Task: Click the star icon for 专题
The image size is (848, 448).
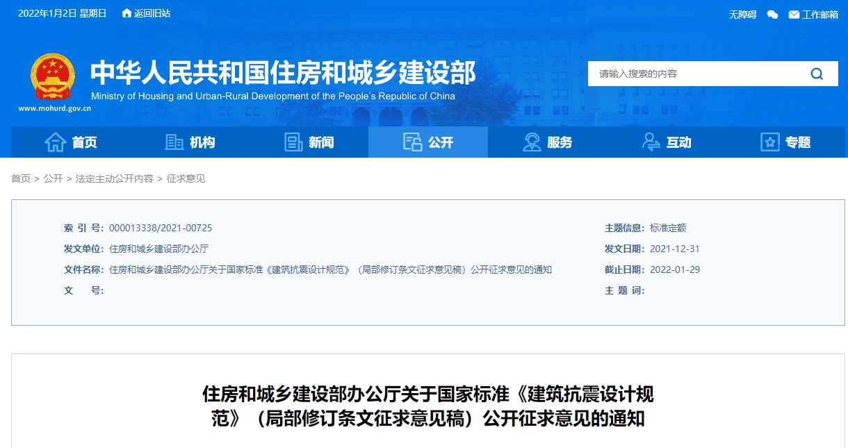Action: (770, 142)
